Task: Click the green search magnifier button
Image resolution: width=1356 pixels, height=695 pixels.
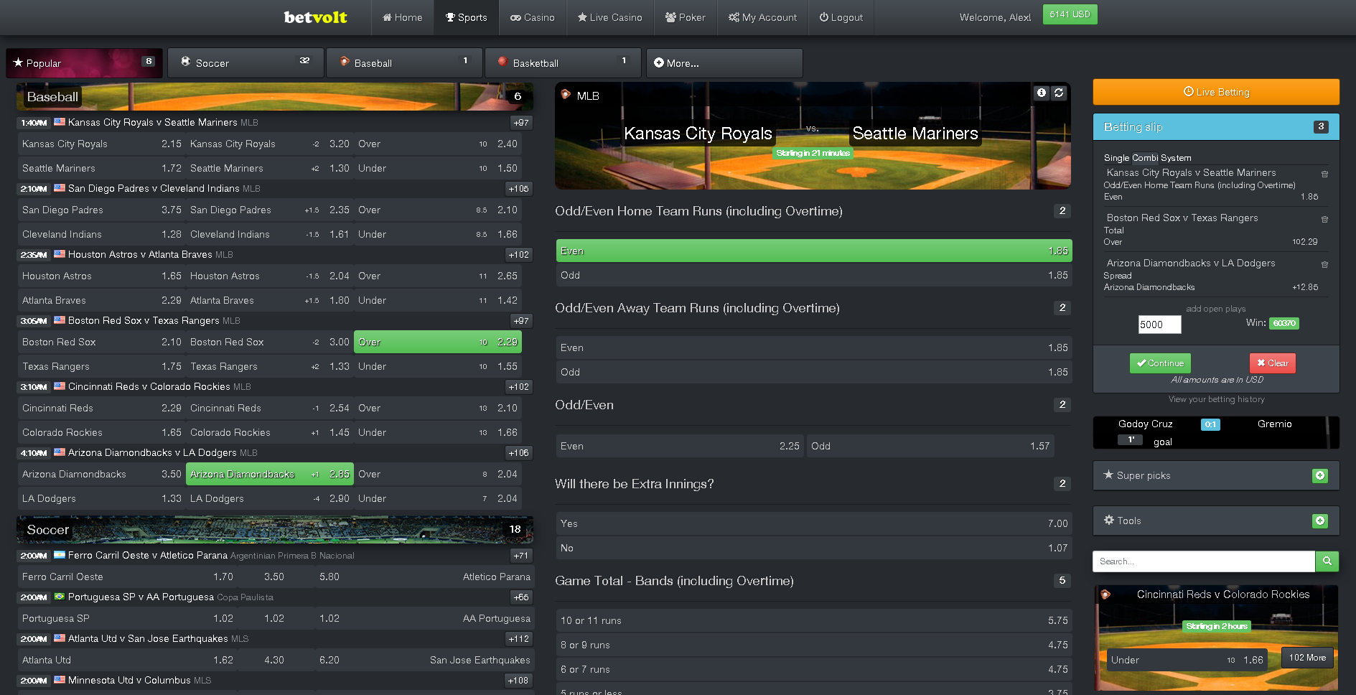Action: point(1327,561)
